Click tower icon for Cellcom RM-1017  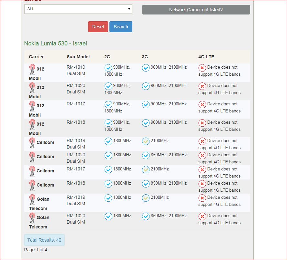pyautogui.click(x=32, y=171)
